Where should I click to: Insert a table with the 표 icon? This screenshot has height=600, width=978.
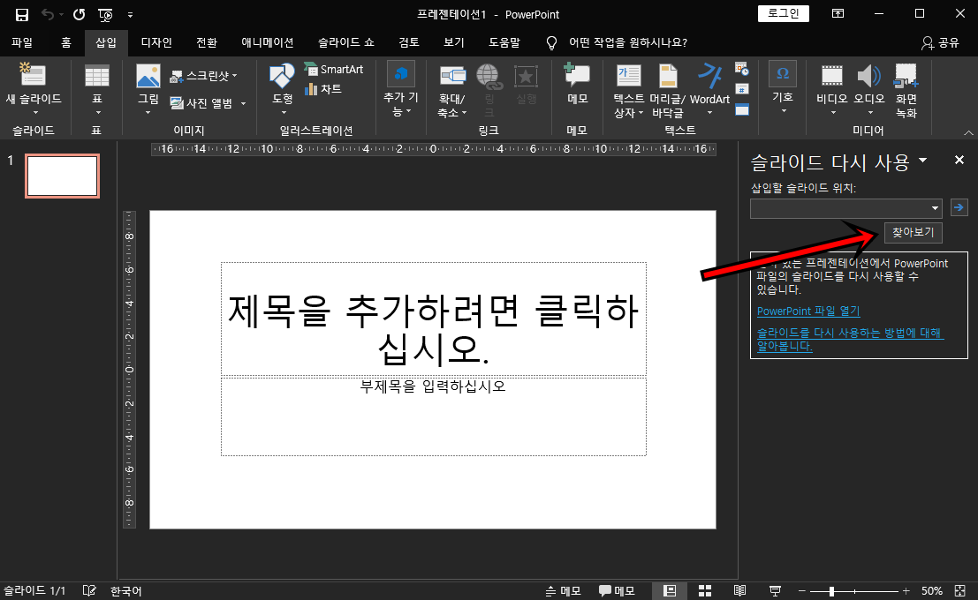(96, 76)
